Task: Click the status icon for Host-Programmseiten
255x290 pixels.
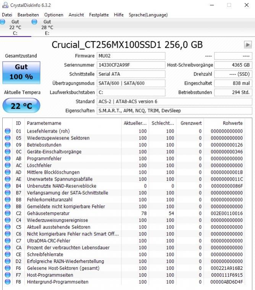Action: pos(8,275)
